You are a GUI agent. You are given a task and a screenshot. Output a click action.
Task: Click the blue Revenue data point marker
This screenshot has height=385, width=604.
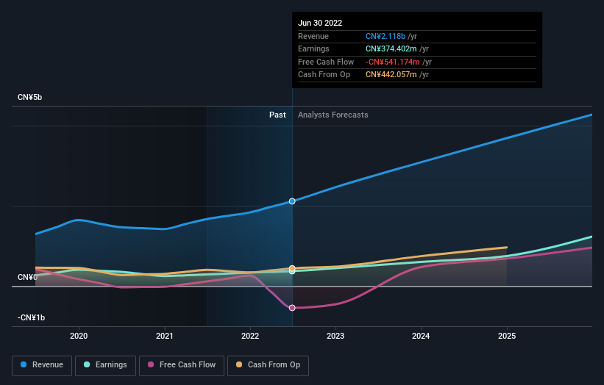pyautogui.click(x=292, y=201)
